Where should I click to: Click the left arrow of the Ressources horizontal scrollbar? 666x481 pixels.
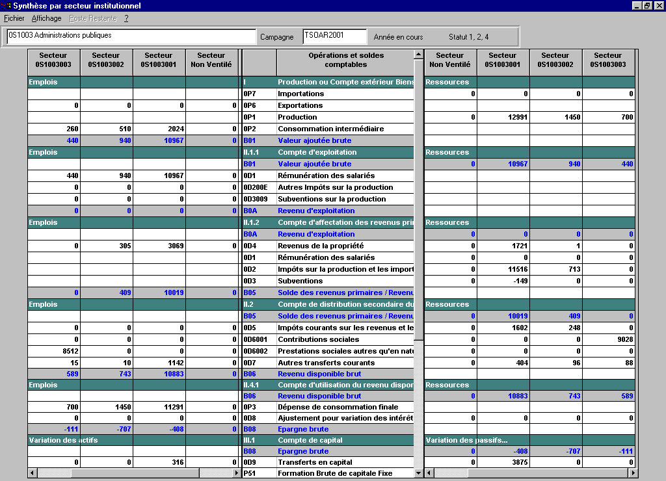click(429, 473)
